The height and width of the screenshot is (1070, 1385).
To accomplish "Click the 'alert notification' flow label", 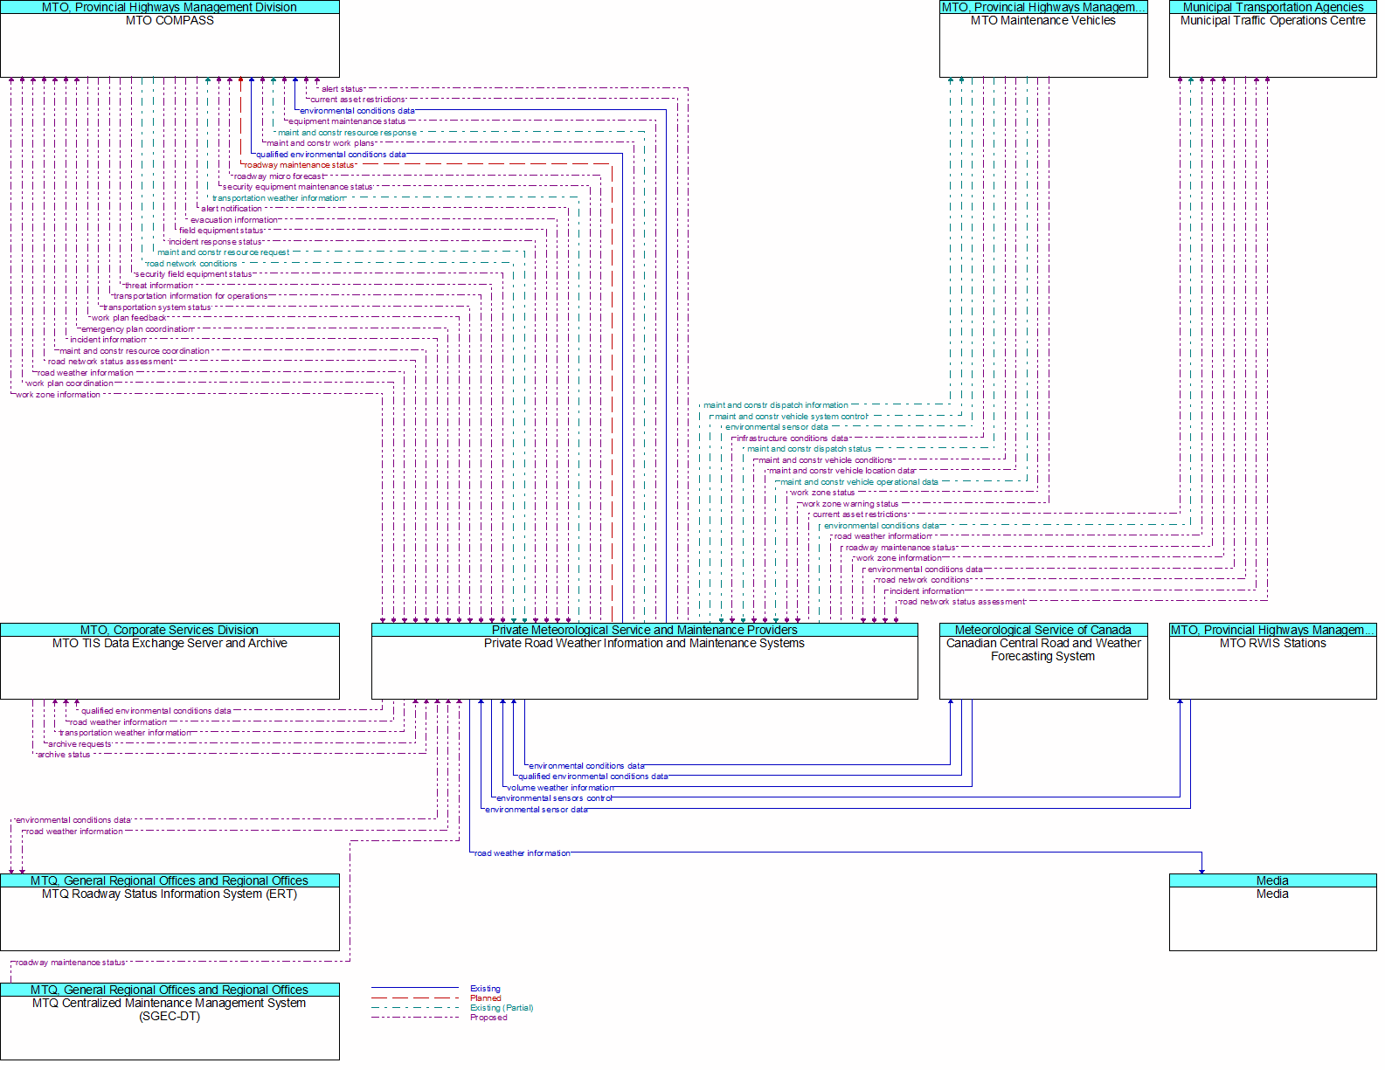I will point(231,209).
